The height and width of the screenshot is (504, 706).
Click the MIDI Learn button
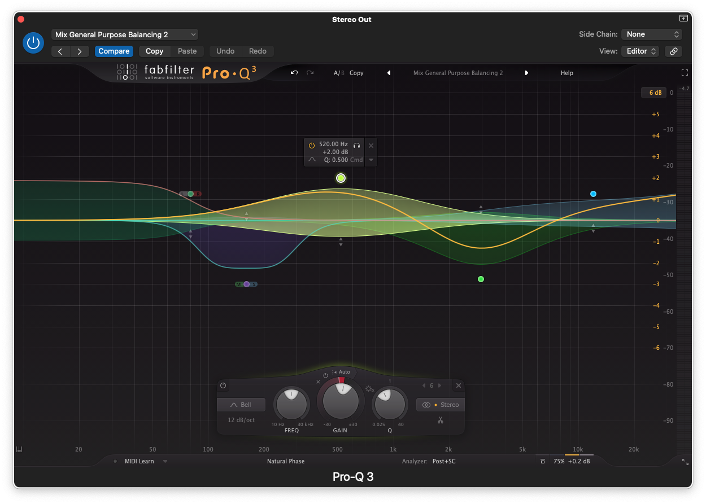pyautogui.click(x=139, y=461)
